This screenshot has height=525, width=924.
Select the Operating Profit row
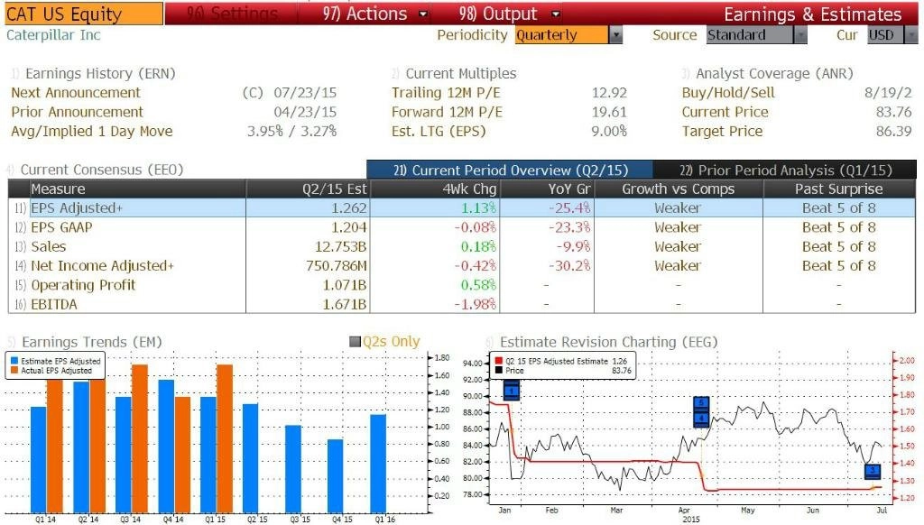coord(462,285)
